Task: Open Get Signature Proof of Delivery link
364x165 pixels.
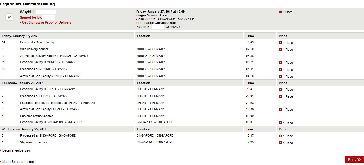Action: coord(47,22)
